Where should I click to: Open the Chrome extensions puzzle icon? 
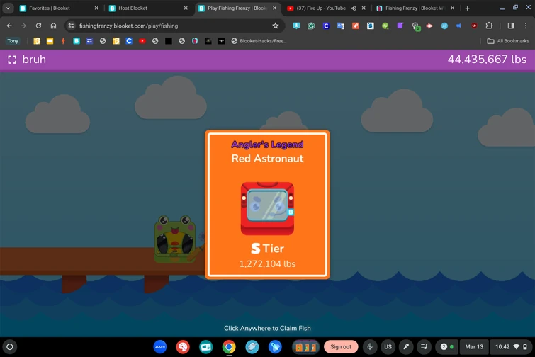(489, 25)
